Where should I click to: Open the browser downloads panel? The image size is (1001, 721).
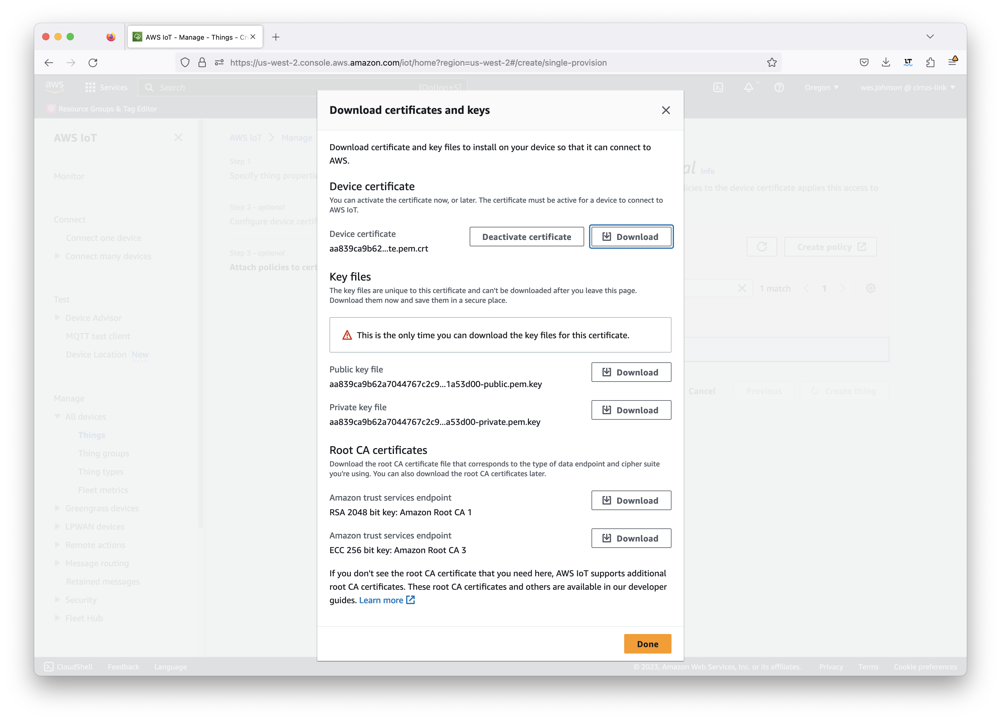(886, 63)
